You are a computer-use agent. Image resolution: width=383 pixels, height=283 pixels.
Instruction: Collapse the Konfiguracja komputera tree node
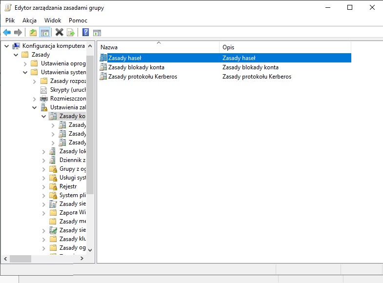pyautogui.click(x=7, y=46)
